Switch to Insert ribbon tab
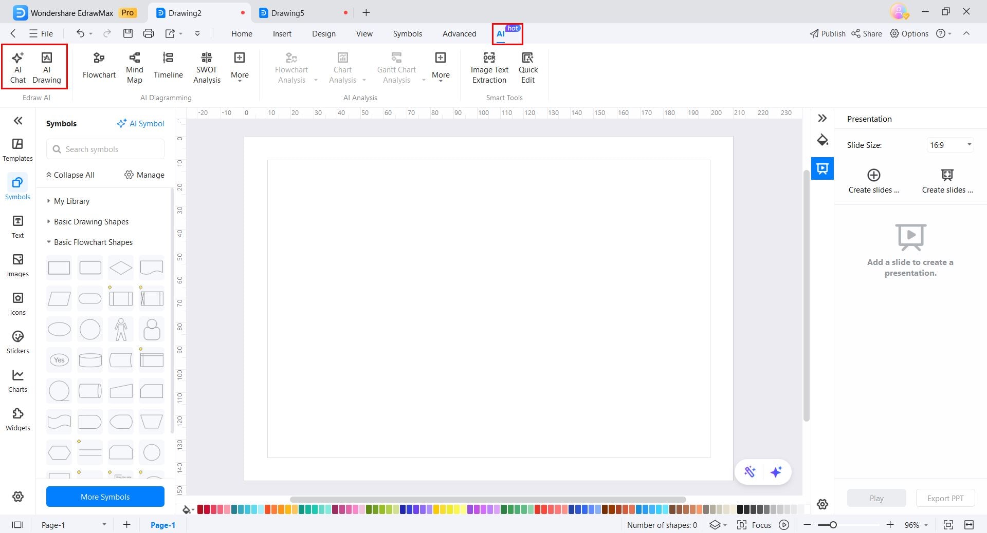Image resolution: width=987 pixels, height=533 pixels. pos(282,33)
